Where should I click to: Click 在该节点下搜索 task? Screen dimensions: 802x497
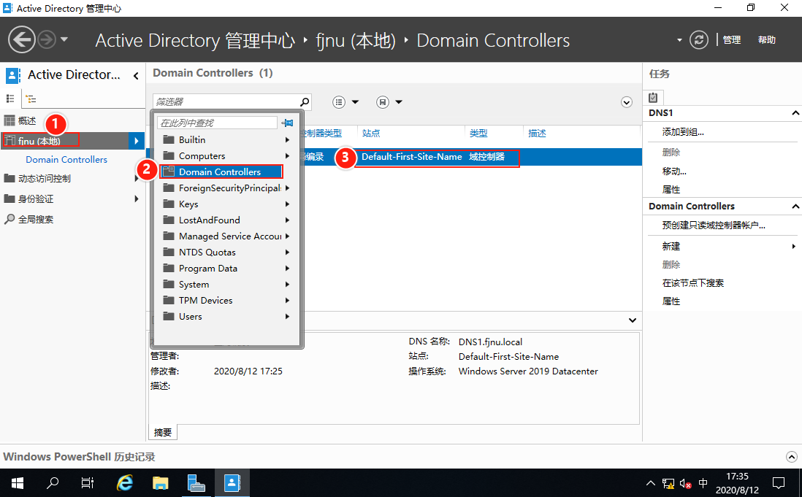tap(693, 283)
